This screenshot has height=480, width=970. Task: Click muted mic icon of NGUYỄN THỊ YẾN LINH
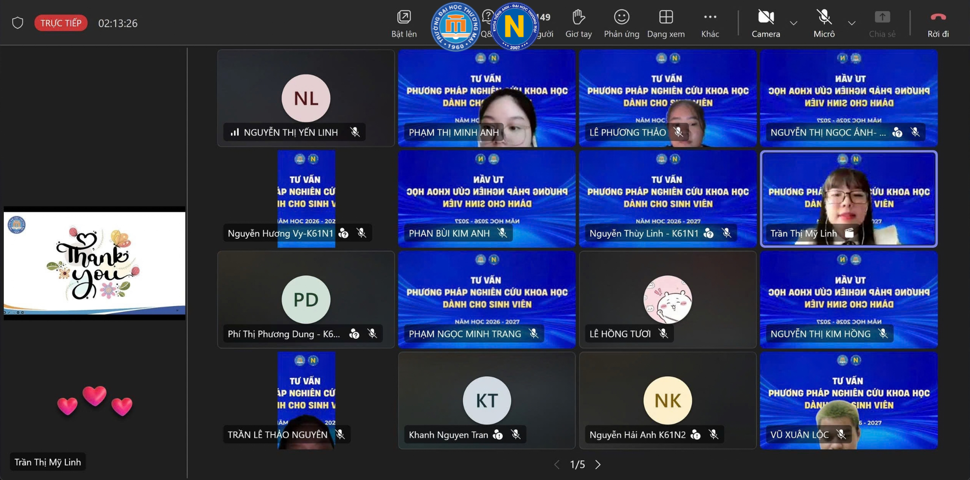click(x=355, y=132)
